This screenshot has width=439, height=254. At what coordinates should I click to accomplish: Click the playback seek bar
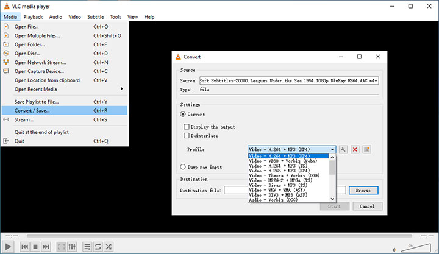coord(220,236)
